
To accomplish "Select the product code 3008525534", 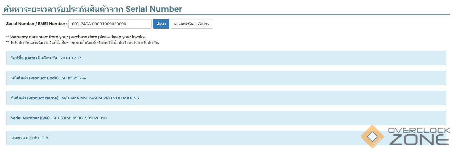I will (x=74, y=78).
